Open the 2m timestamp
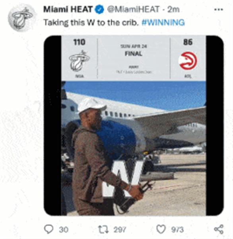This screenshot has height=239, width=233. tap(173, 10)
